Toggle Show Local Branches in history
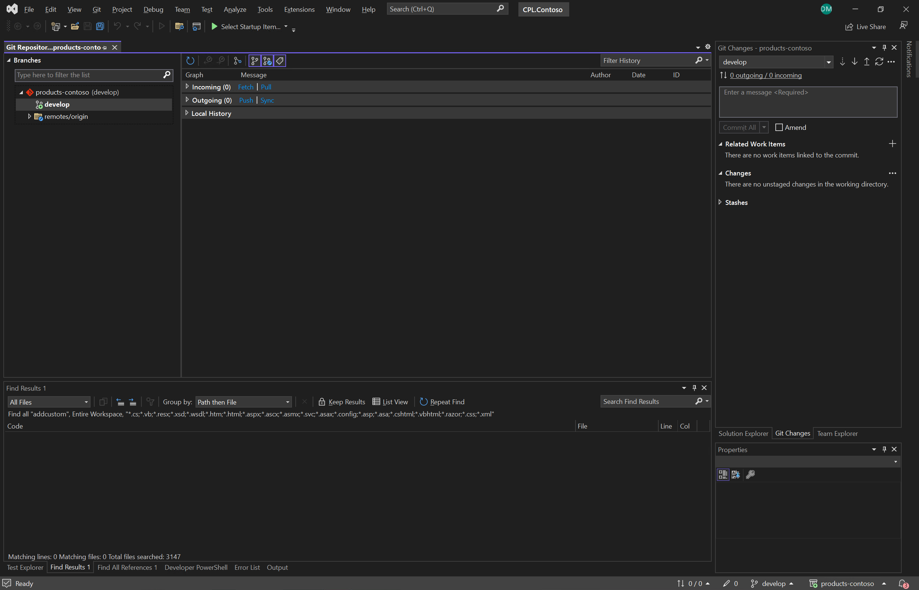919x590 pixels. [254, 61]
